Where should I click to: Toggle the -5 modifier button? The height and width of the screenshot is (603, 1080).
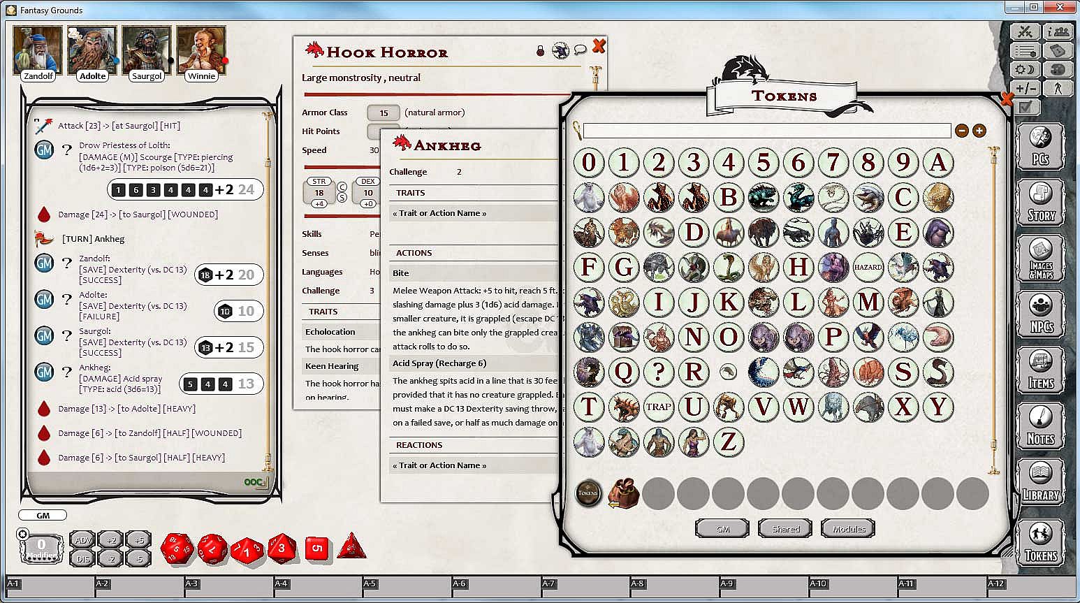(138, 558)
